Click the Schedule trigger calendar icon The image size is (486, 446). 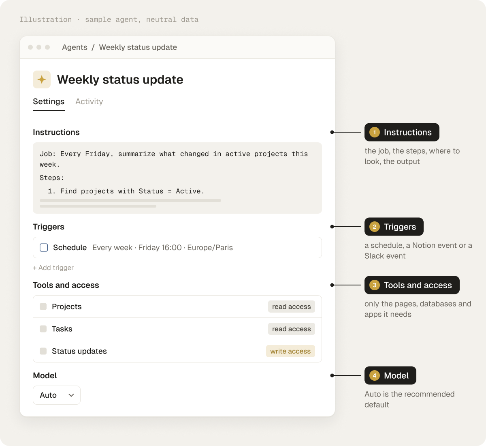click(44, 248)
